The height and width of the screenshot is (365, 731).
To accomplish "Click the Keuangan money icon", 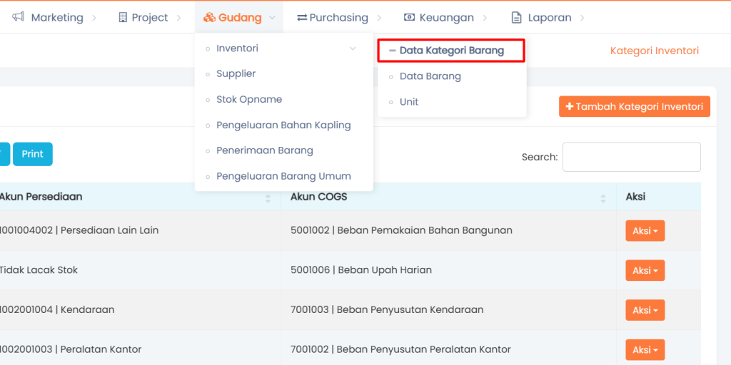I will (409, 17).
